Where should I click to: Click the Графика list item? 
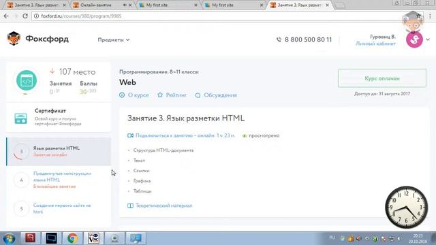tap(142, 181)
